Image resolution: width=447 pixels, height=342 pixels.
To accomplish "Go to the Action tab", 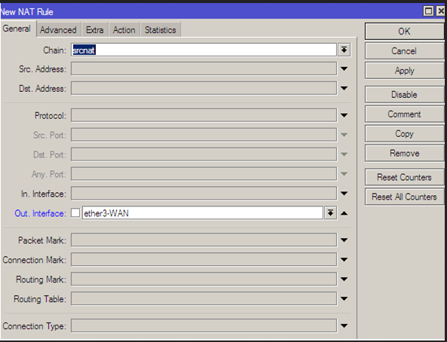I will 124,30.
